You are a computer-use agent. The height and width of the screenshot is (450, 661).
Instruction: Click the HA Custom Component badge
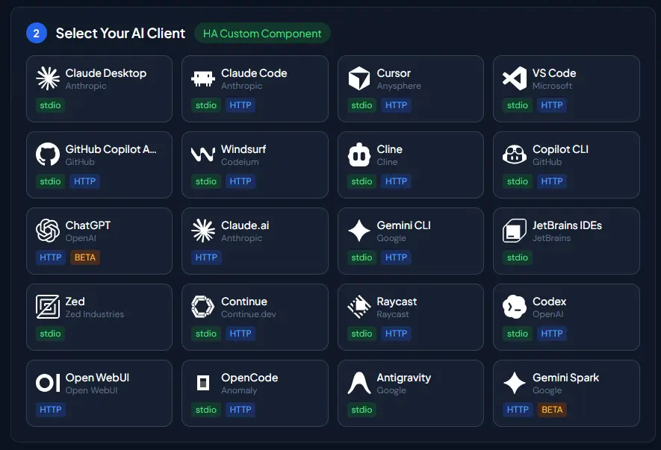pyautogui.click(x=262, y=34)
